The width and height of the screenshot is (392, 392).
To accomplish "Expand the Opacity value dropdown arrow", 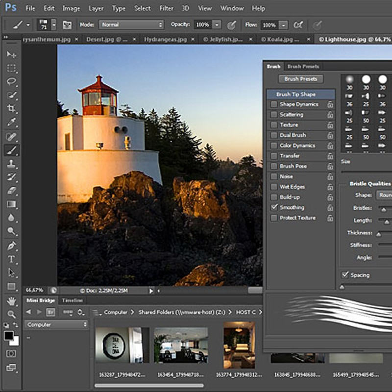I will click(x=217, y=24).
